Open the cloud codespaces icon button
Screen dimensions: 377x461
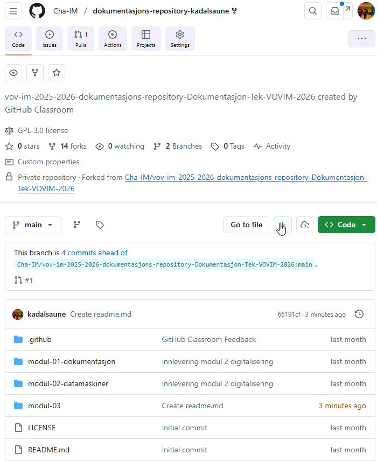coord(305,225)
